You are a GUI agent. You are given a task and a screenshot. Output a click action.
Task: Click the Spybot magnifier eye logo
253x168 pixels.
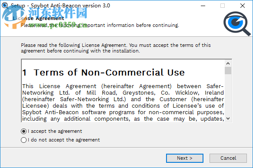click(237, 23)
